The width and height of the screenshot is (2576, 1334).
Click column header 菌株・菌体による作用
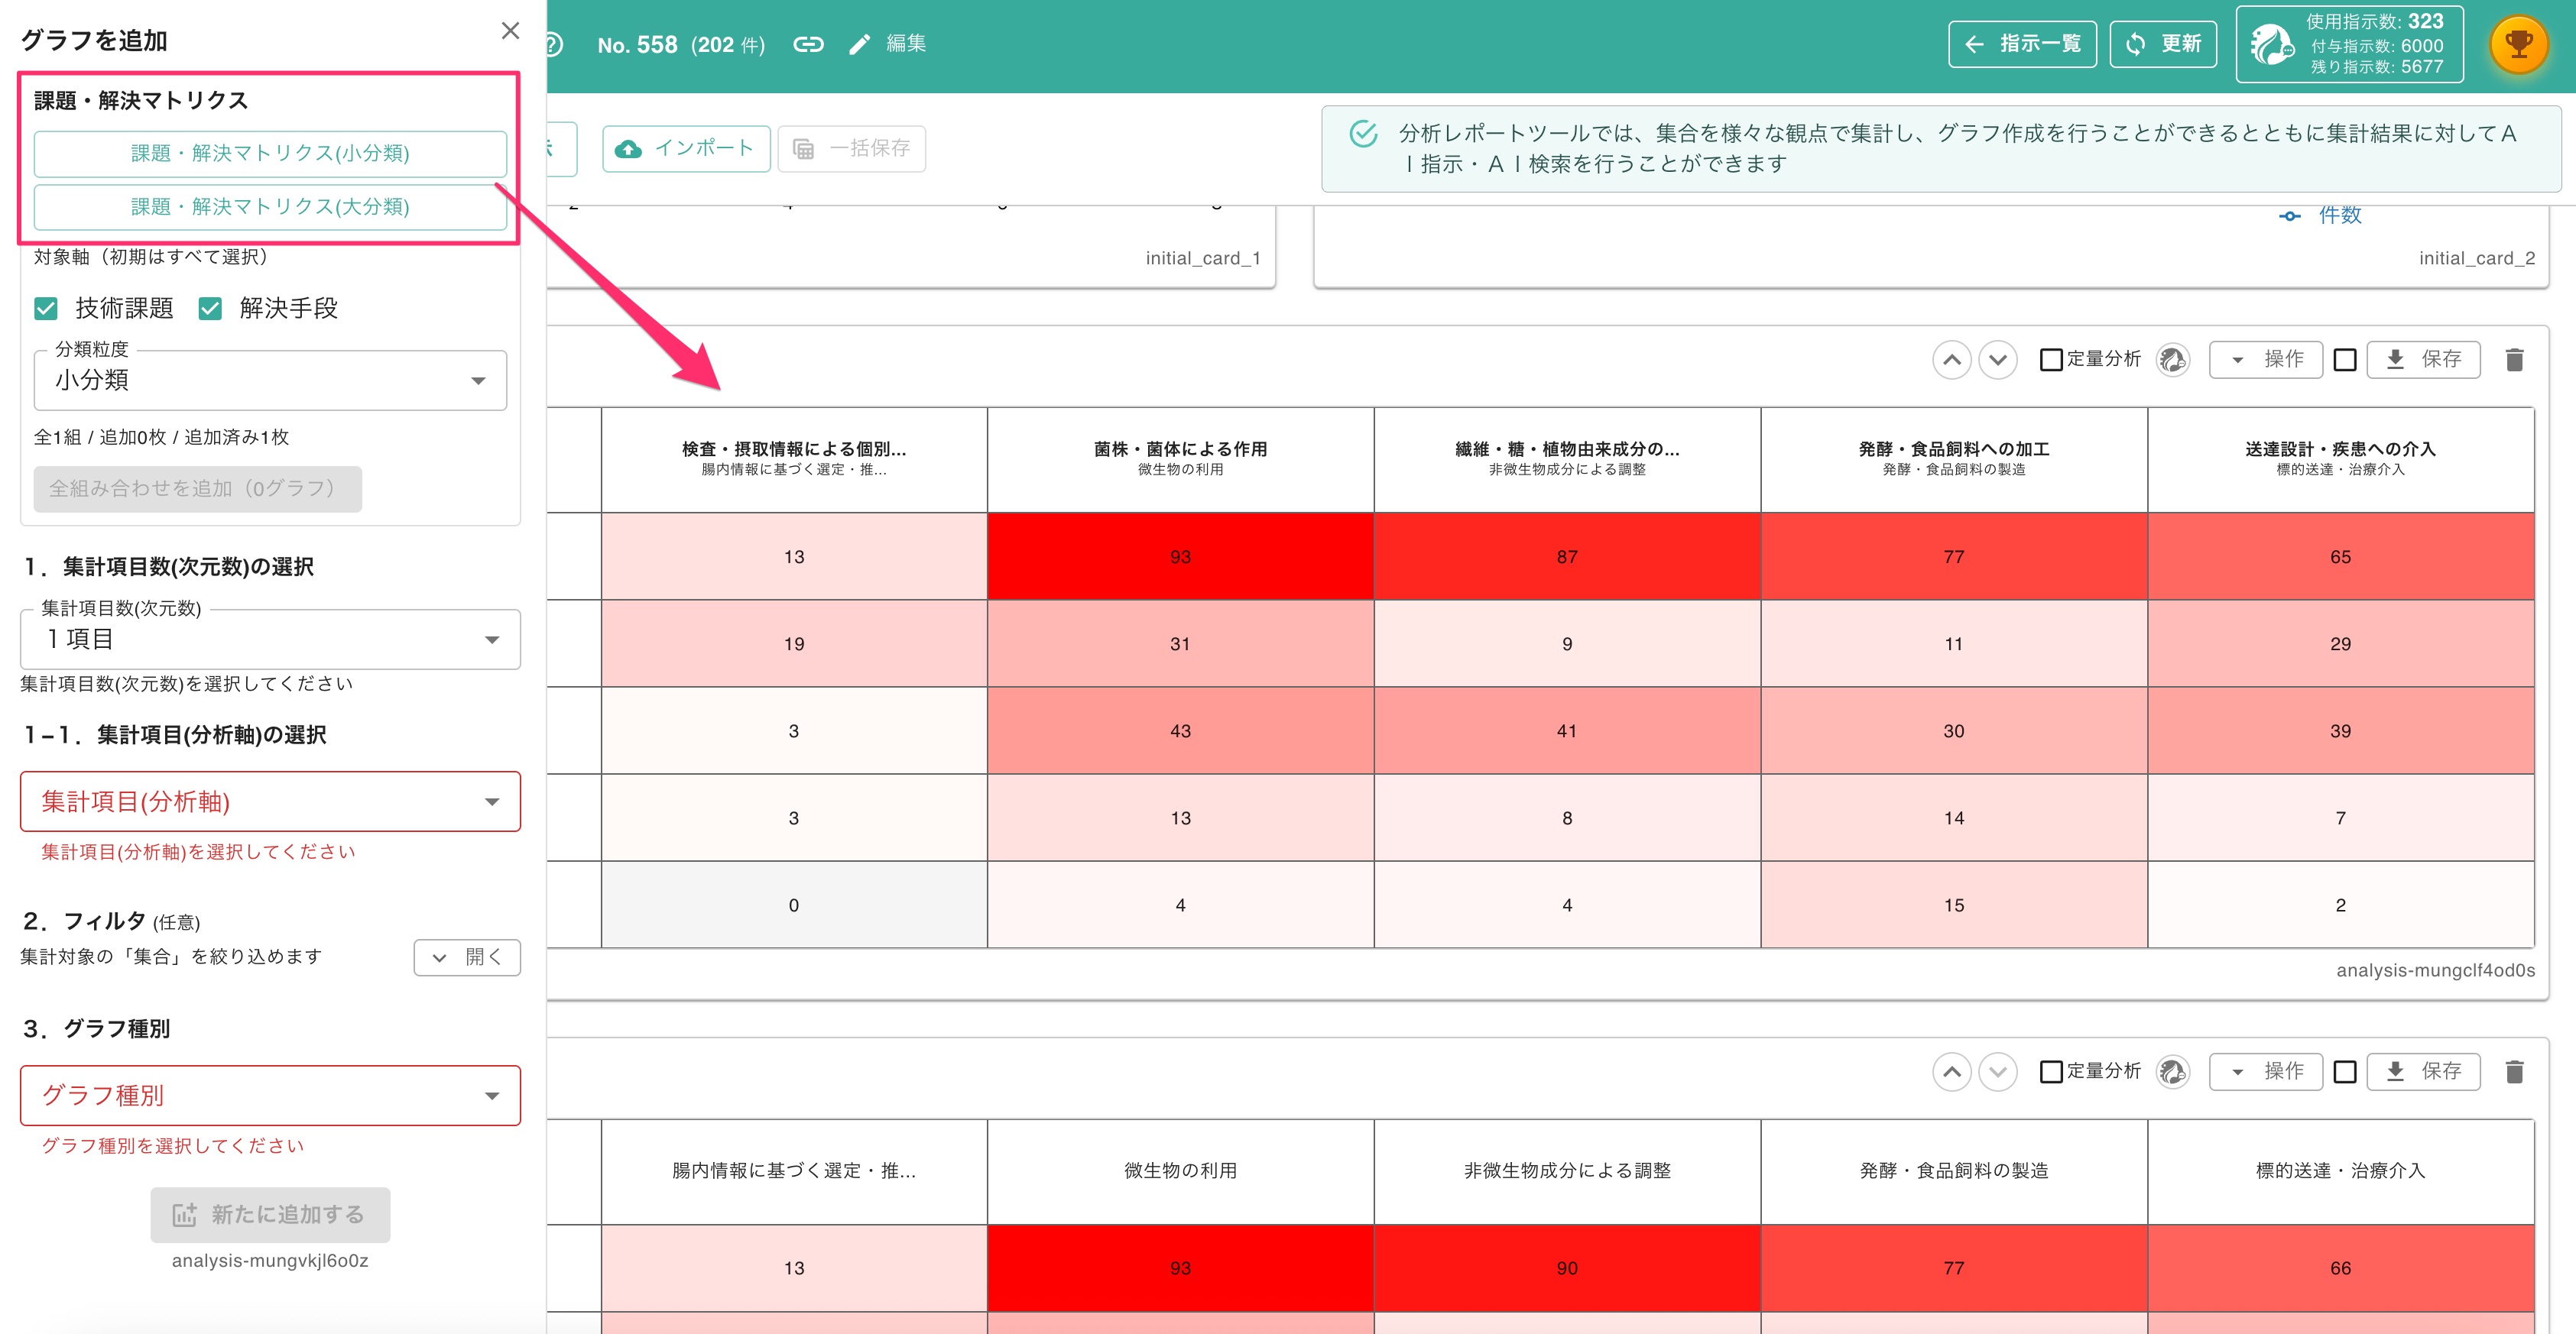[x=1180, y=458]
